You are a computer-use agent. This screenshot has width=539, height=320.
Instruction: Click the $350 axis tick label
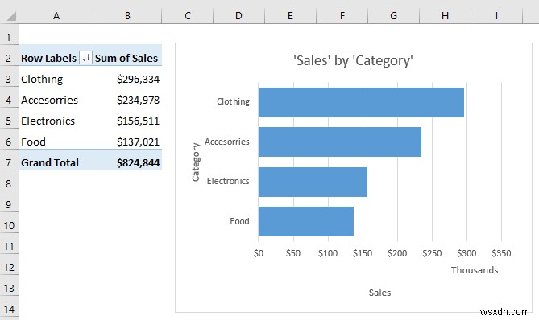click(501, 253)
